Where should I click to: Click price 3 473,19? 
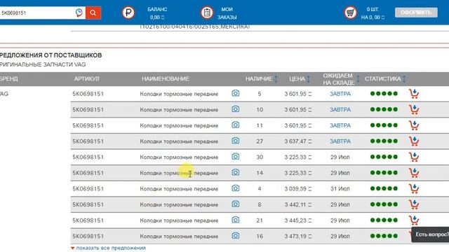pyautogui.click(x=297, y=237)
